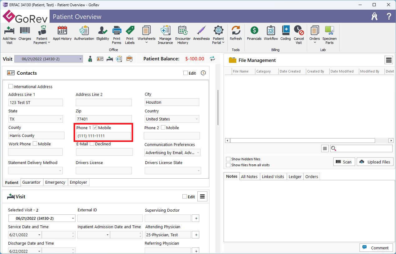Click the keys icon in header
The height and width of the screenshot is (254, 396).
[374, 16]
